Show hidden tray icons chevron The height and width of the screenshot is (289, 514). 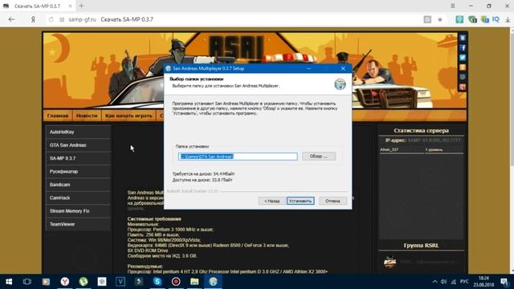434,282
